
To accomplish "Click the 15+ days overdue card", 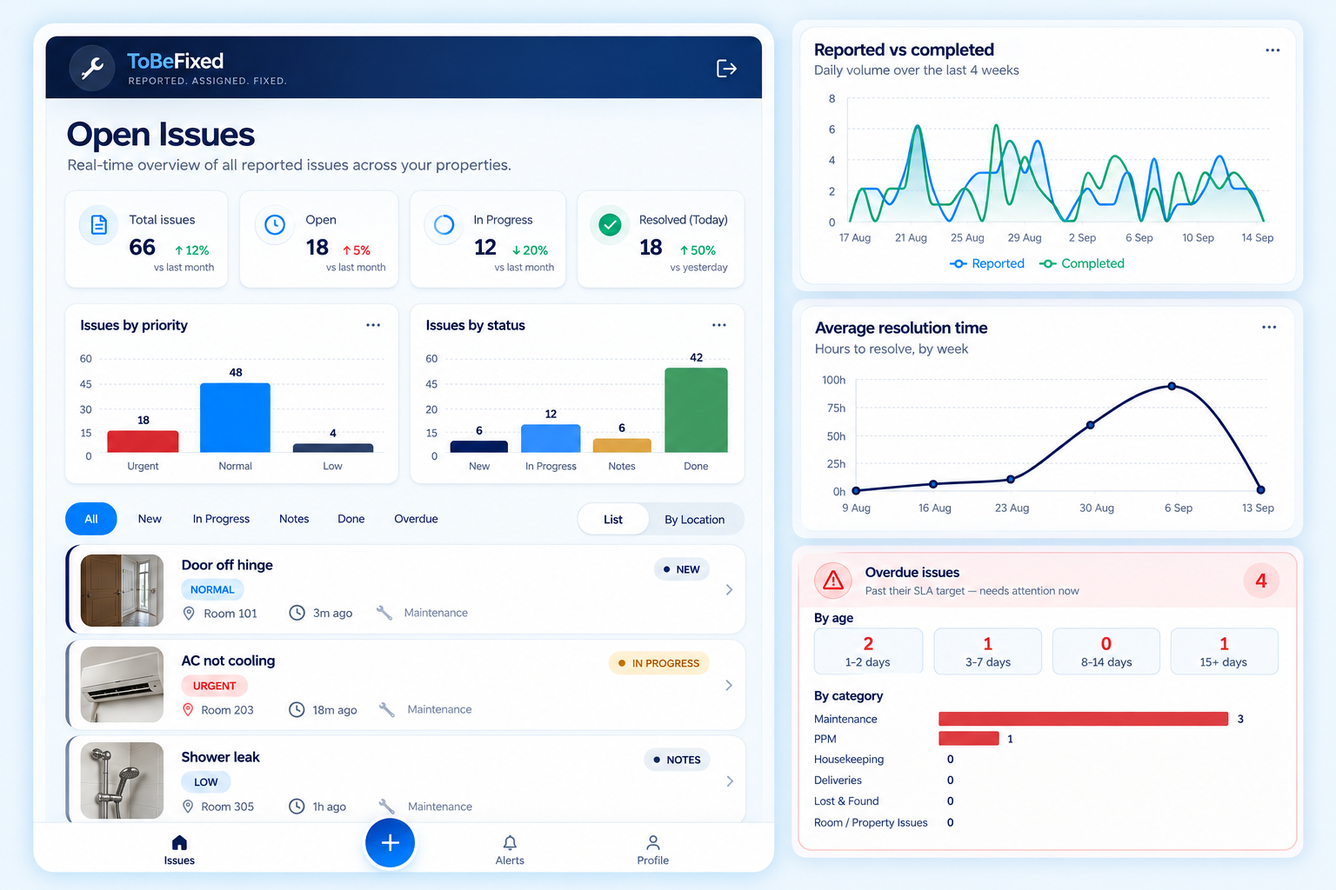I will tap(1224, 651).
